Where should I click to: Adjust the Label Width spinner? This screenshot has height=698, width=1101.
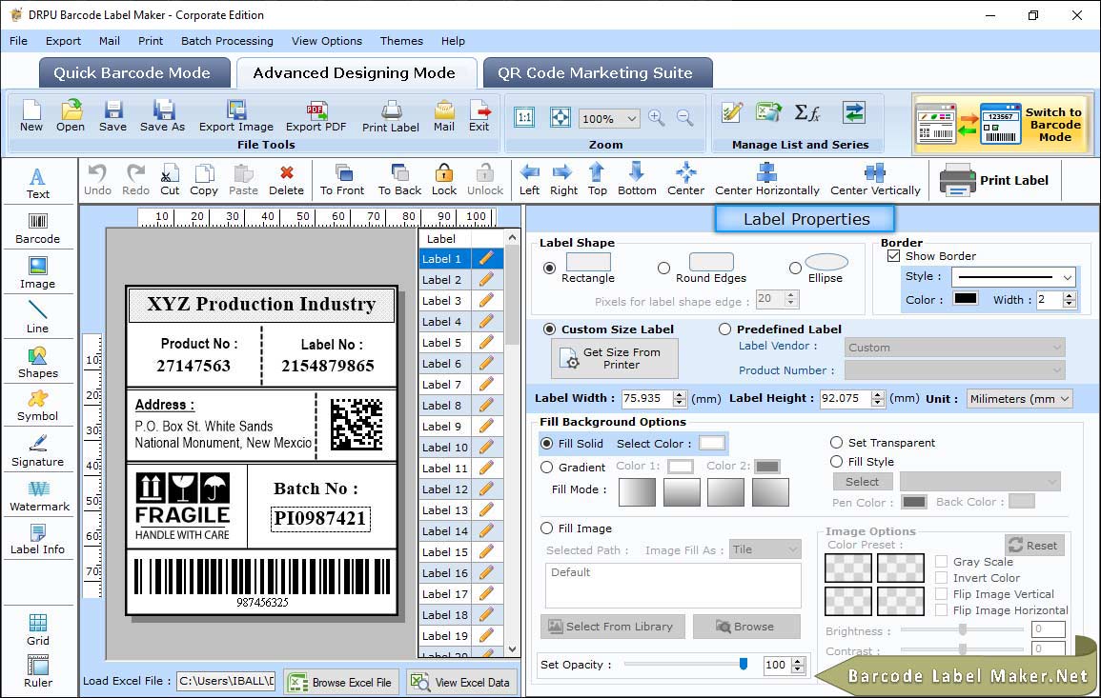[x=679, y=398]
